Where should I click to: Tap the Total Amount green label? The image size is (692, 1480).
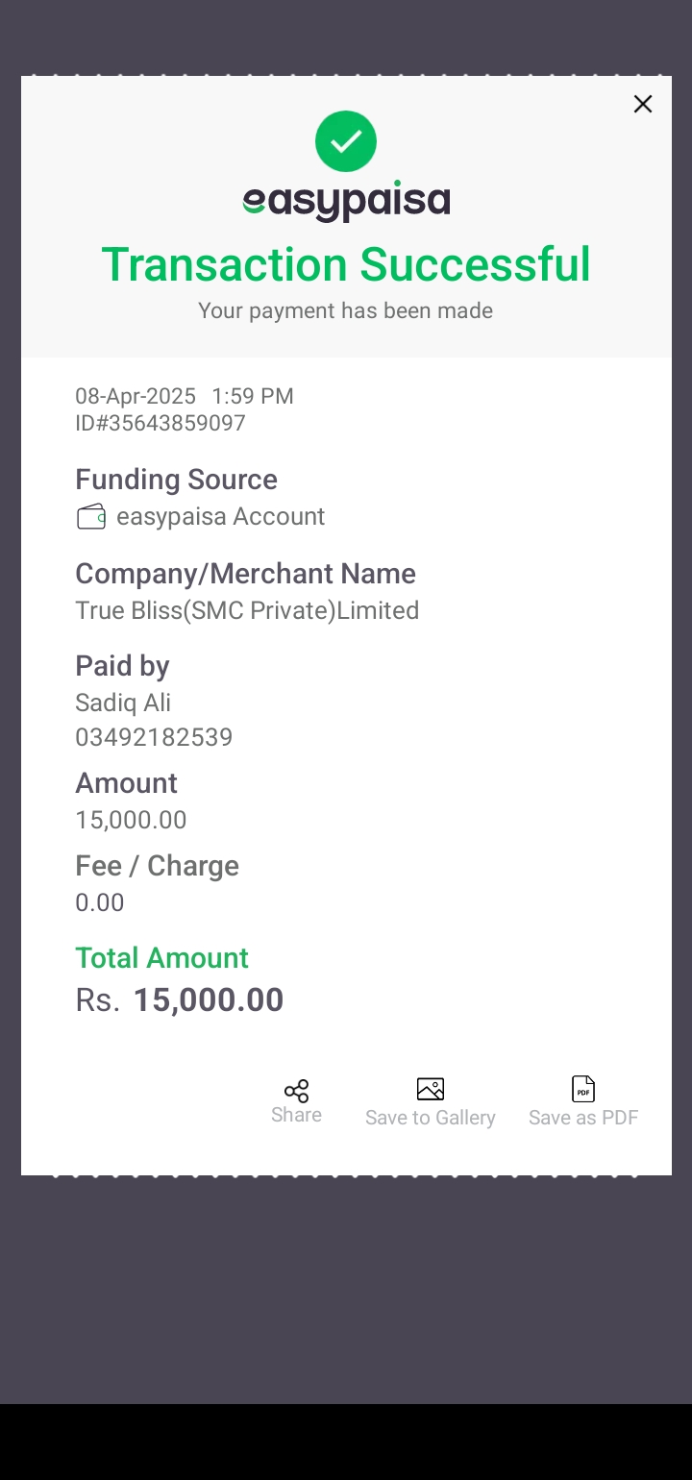click(161, 958)
